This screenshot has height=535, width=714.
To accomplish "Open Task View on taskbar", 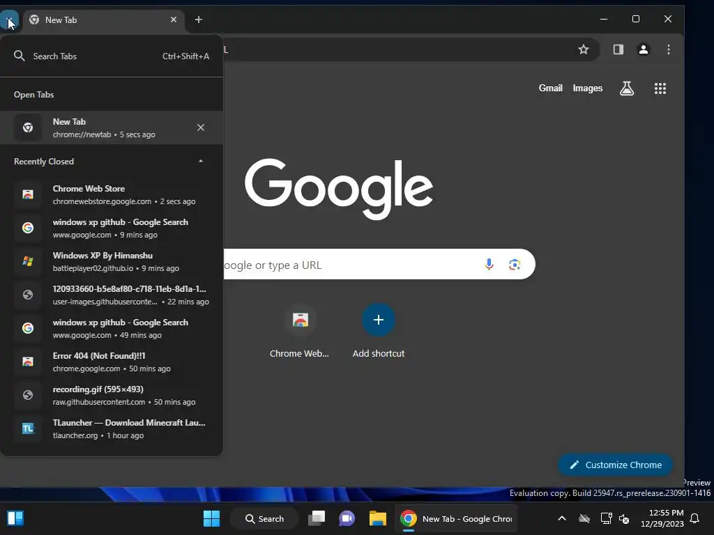I will coord(317,518).
